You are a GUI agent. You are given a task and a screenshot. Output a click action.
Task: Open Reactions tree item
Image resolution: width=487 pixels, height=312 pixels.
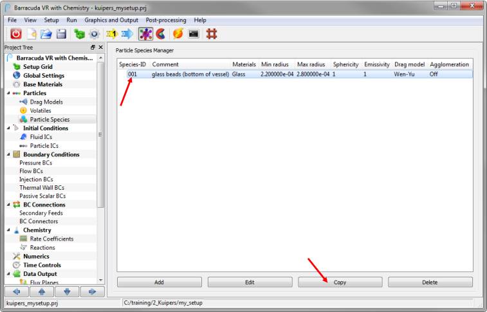click(42, 248)
